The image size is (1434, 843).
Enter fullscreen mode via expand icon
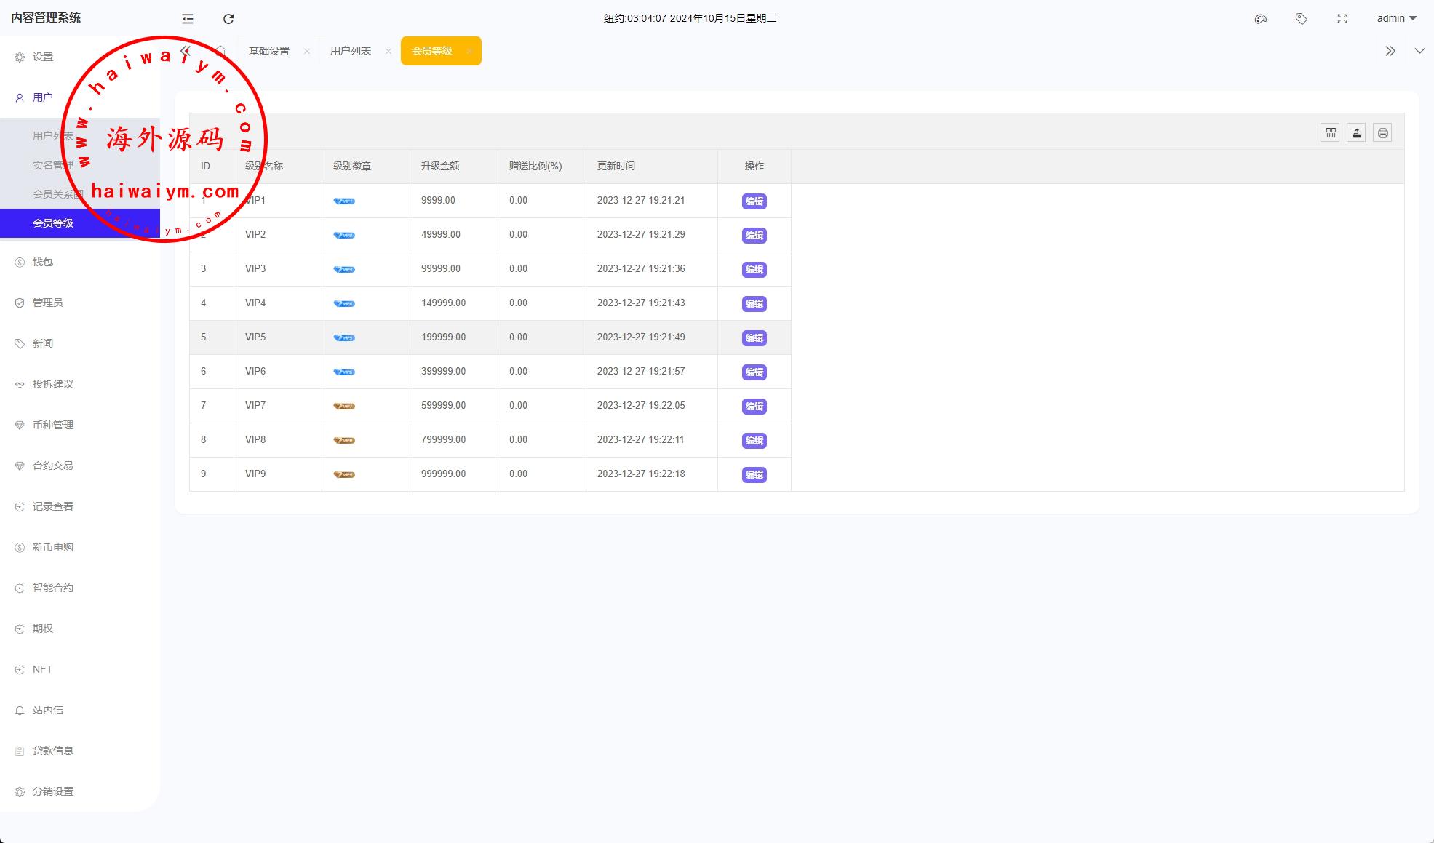[x=1342, y=19]
